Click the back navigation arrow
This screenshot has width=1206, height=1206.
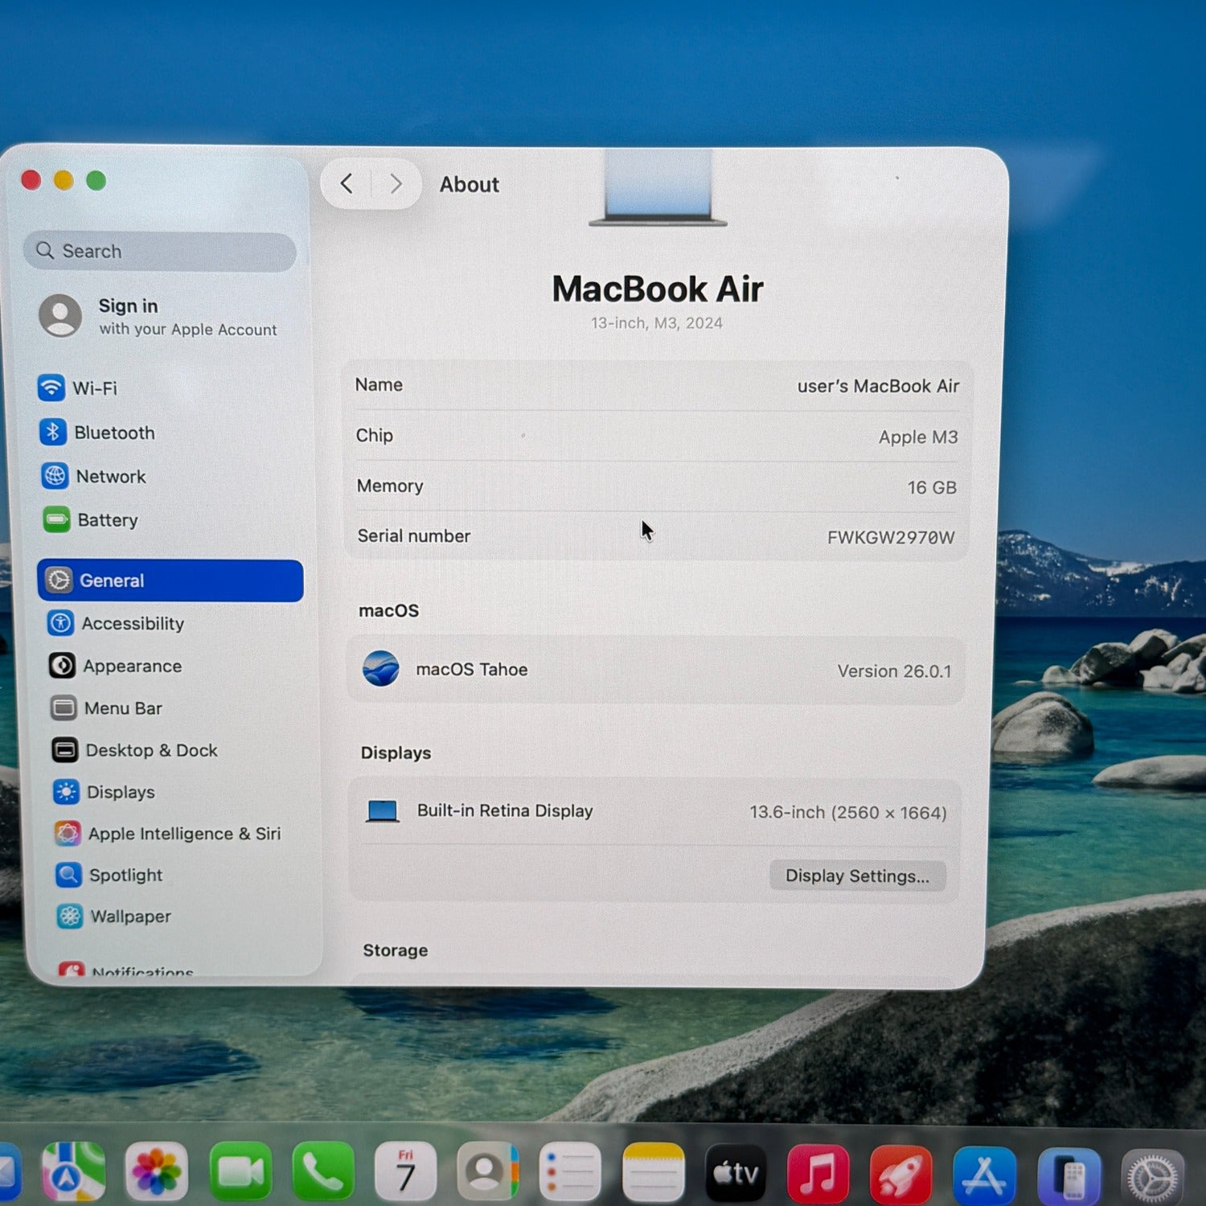point(347,184)
